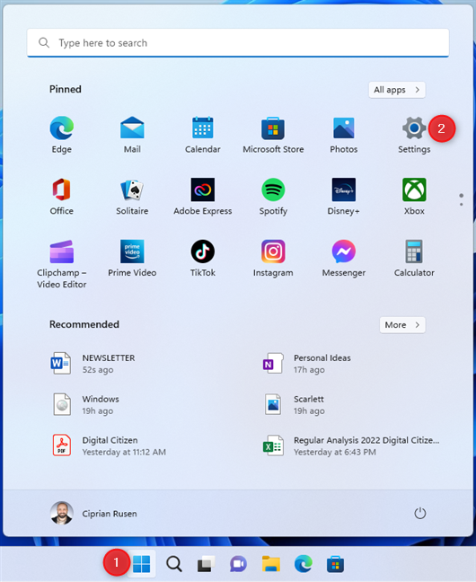
Task: Click the Start button on taskbar
Action: click(x=142, y=564)
